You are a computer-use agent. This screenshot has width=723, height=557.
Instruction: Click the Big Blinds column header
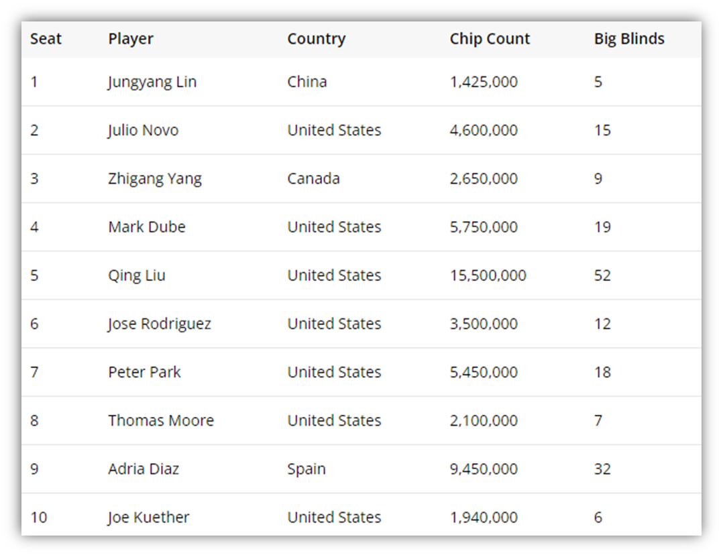(x=629, y=39)
